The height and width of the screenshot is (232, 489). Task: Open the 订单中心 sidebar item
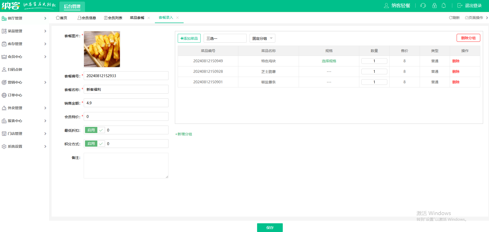pos(15,95)
